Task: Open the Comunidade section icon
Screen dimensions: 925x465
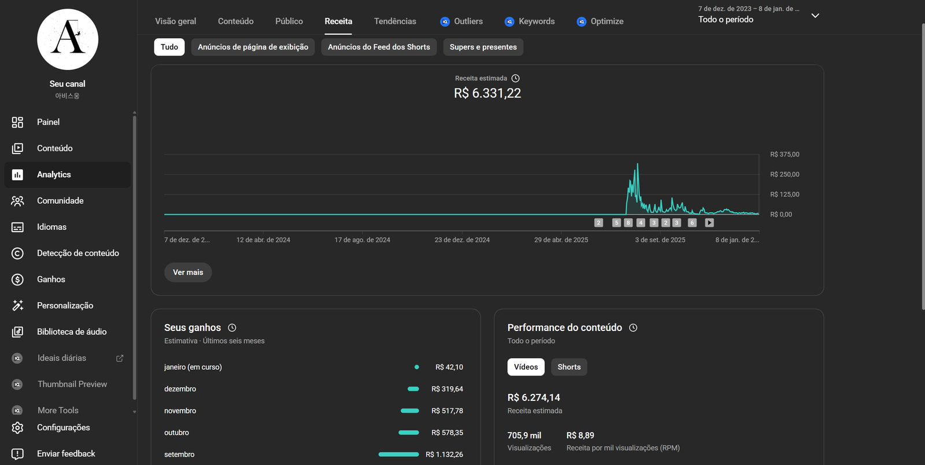Action: point(17,201)
